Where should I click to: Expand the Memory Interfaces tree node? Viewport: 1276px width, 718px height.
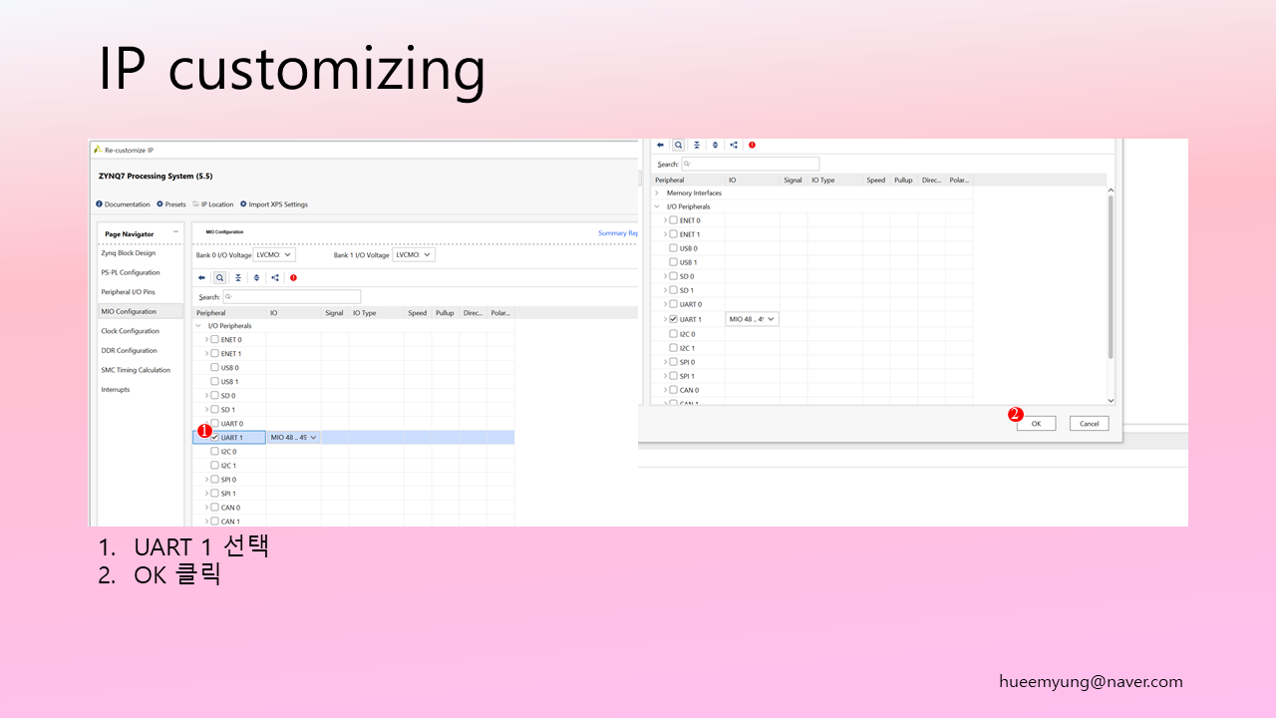[657, 192]
